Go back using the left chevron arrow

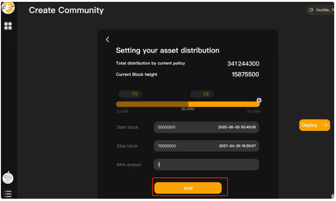tap(107, 40)
